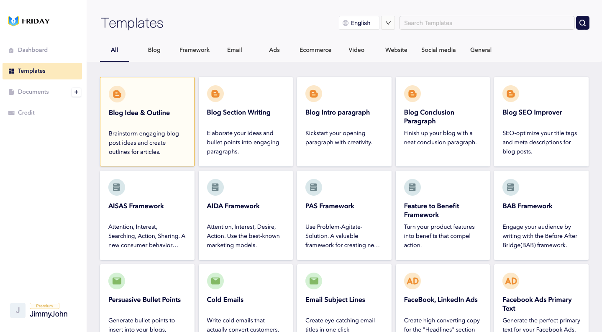The height and width of the screenshot is (332, 602).
Task: Click the JimmyJohn user avatar
Action: point(18,310)
